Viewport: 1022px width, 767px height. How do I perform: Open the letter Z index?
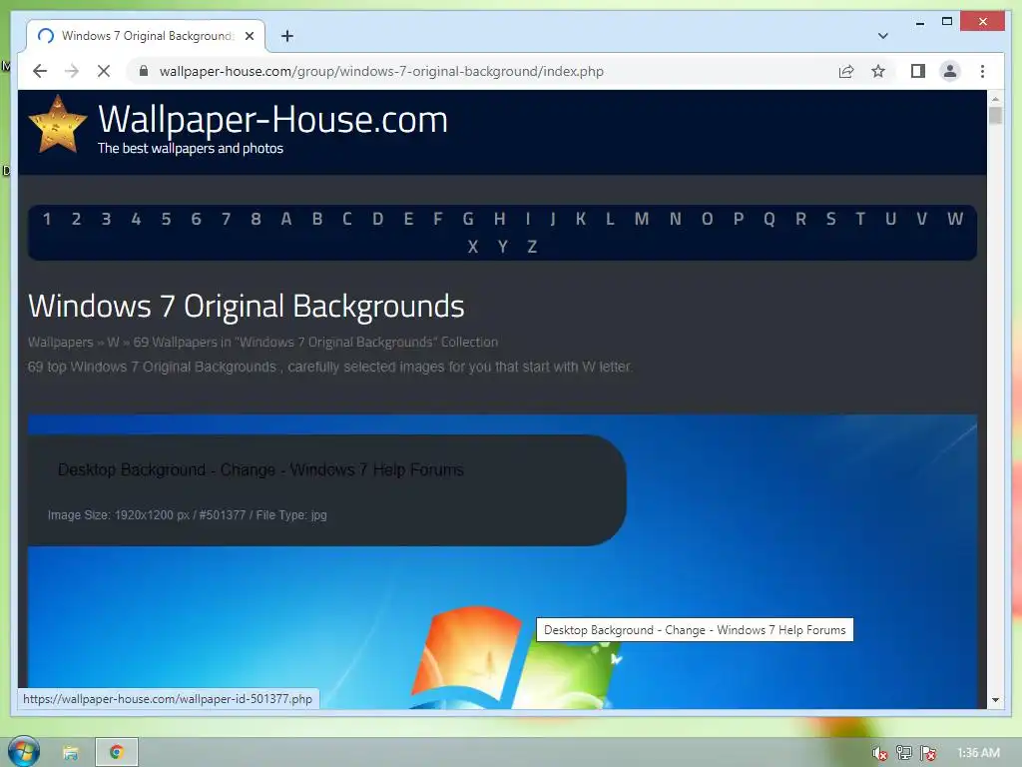(533, 248)
